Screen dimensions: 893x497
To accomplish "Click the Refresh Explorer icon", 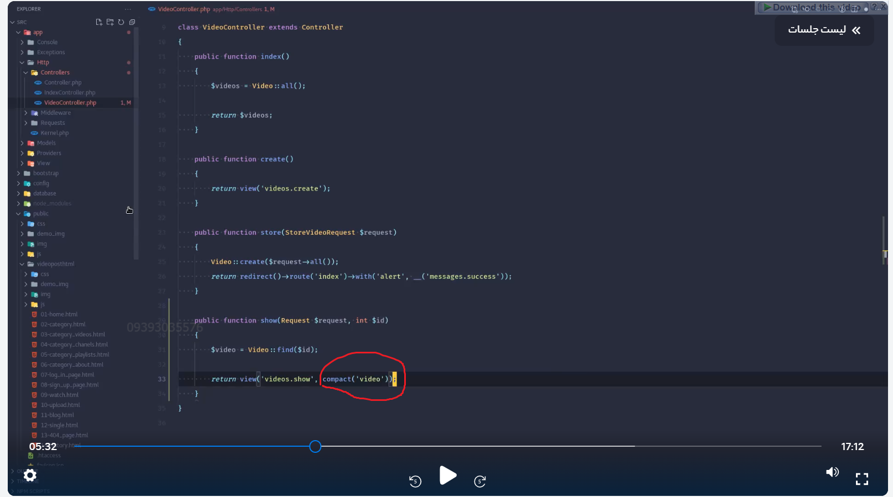I will 121,22.
